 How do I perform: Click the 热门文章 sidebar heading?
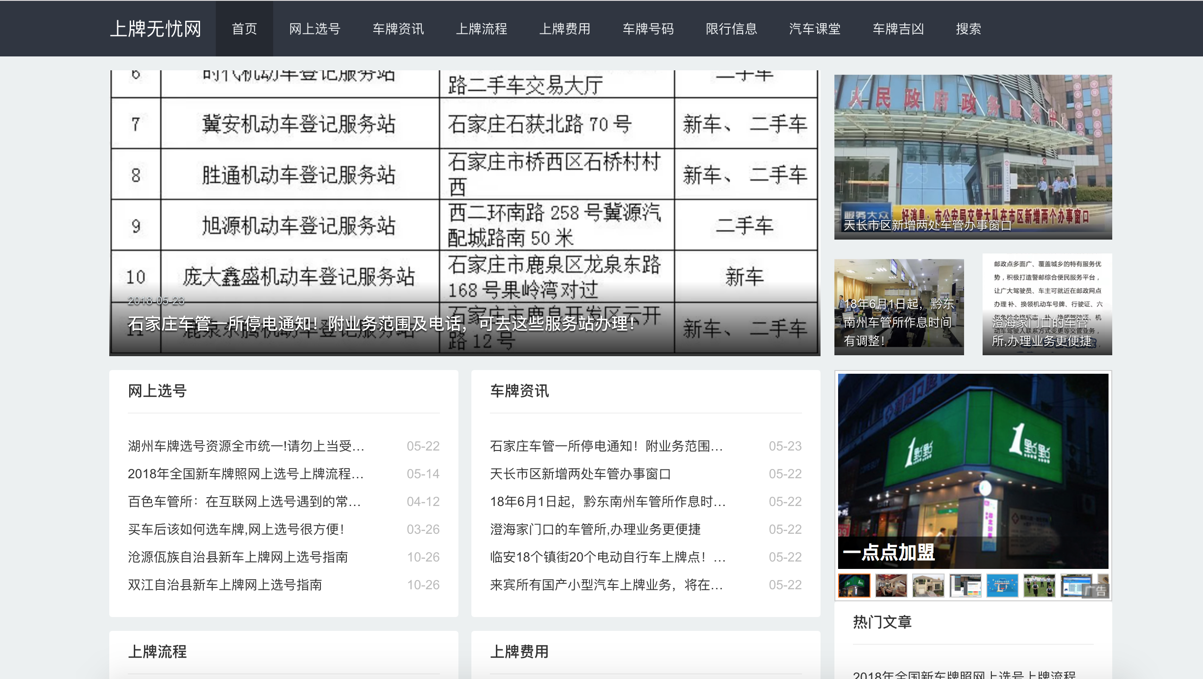pos(882,622)
